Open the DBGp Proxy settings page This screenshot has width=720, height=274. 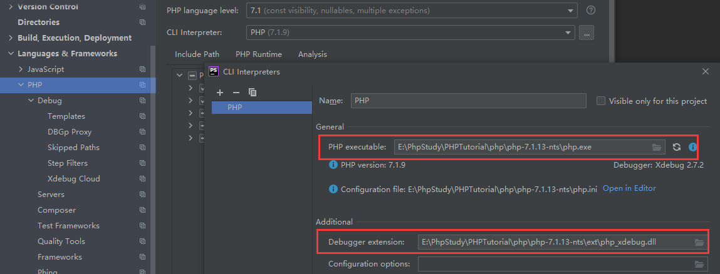[x=70, y=132]
